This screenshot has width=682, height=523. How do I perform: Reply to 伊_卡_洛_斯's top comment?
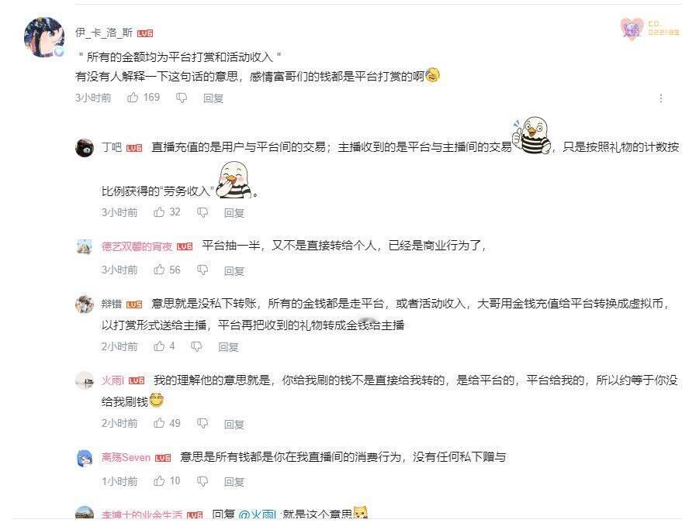click(213, 98)
